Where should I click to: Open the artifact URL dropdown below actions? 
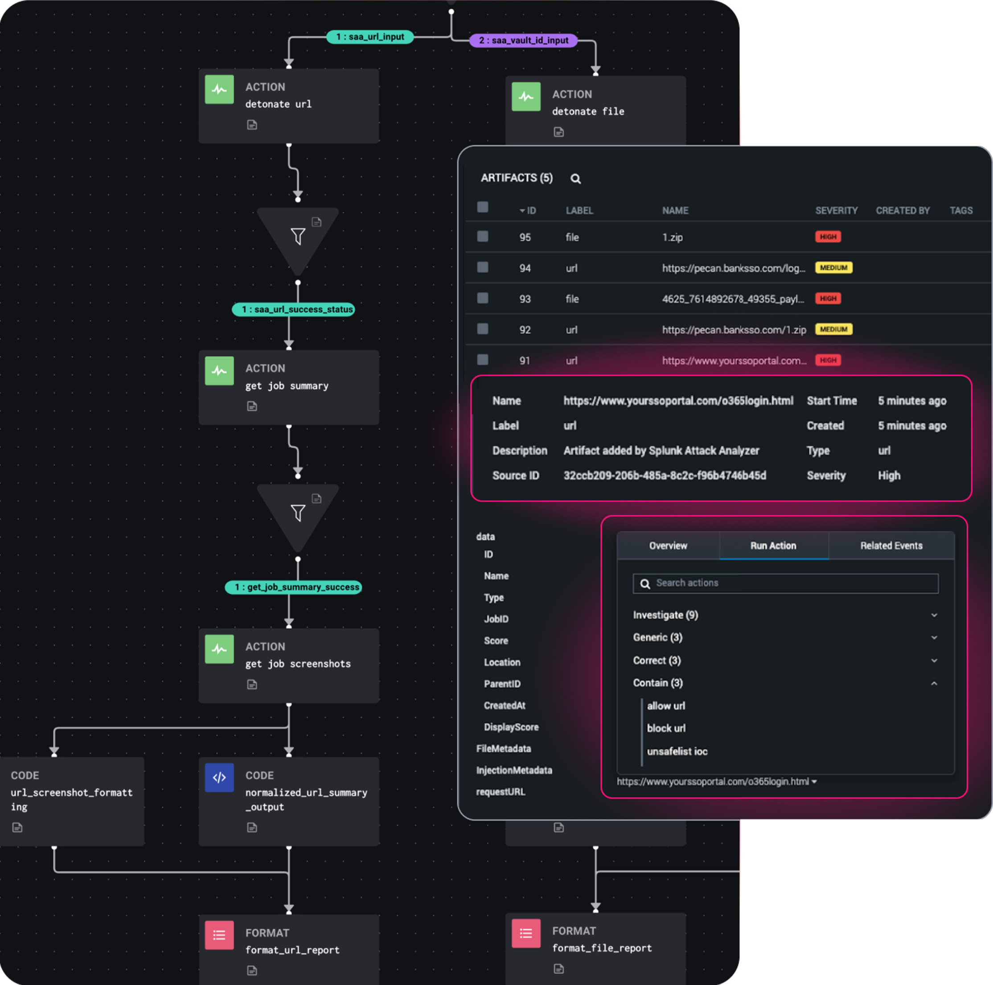(814, 781)
